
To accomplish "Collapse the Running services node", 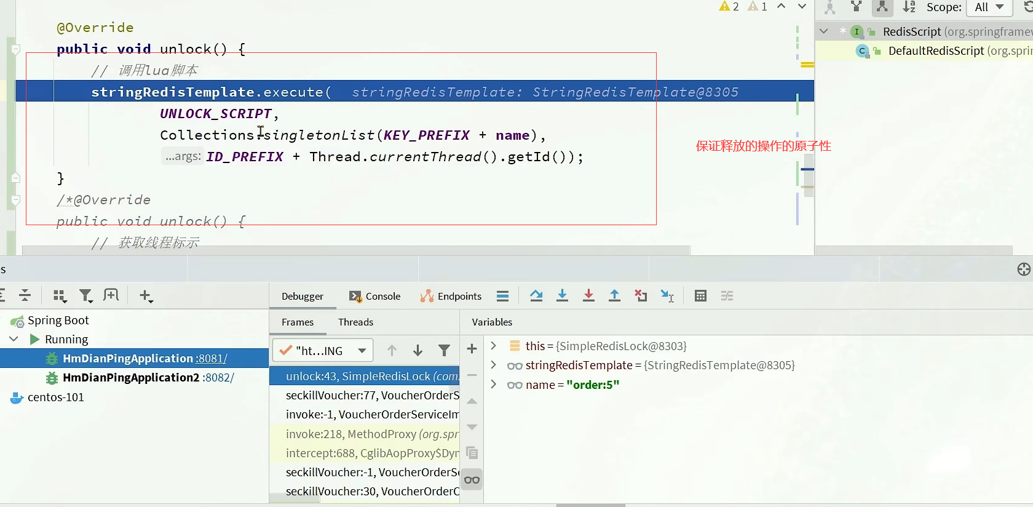I will coord(14,339).
